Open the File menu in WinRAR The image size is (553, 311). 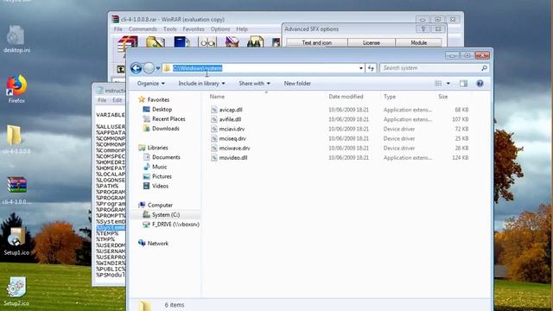click(x=118, y=29)
